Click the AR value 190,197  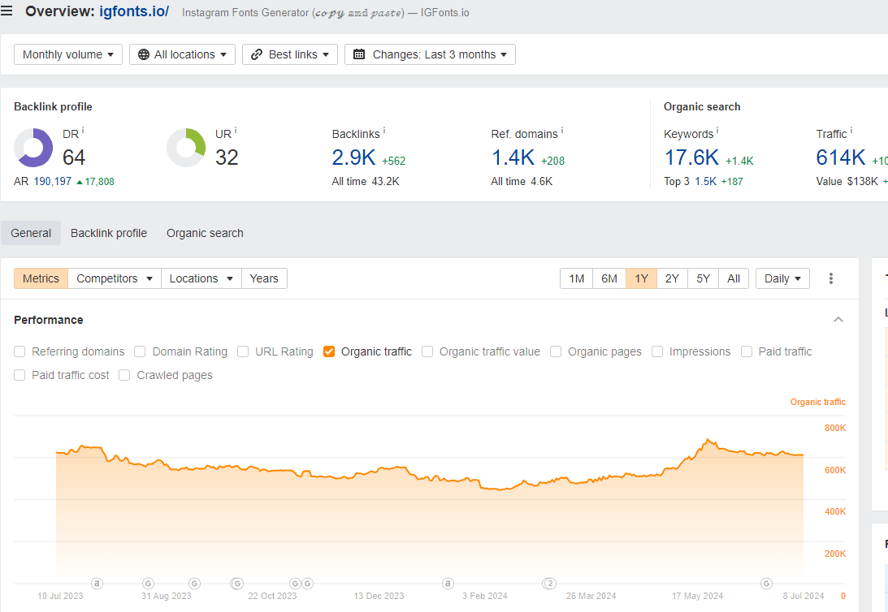coord(53,182)
